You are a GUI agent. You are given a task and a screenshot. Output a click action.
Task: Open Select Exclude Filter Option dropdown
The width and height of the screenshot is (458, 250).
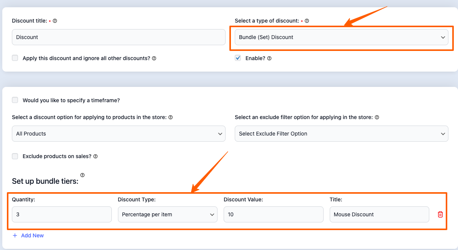(x=341, y=134)
